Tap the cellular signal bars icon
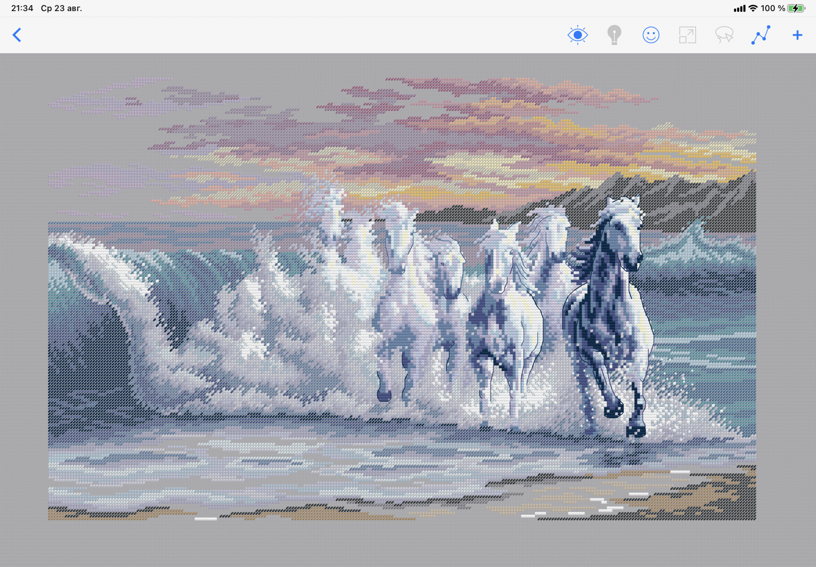Screen dimensions: 816x567 pos(739,8)
